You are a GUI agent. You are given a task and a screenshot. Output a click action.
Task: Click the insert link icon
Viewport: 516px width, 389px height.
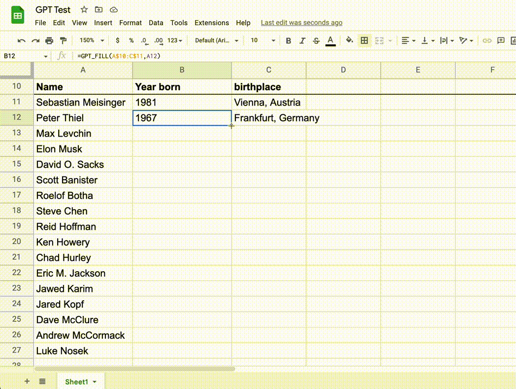click(x=487, y=40)
